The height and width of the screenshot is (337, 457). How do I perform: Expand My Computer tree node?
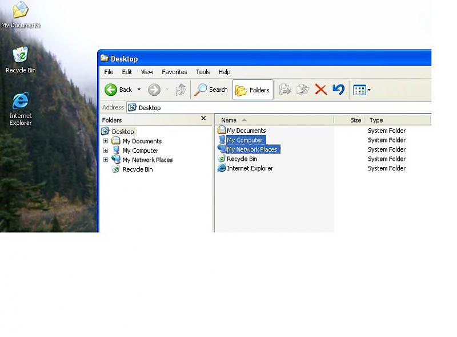click(106, 151)
